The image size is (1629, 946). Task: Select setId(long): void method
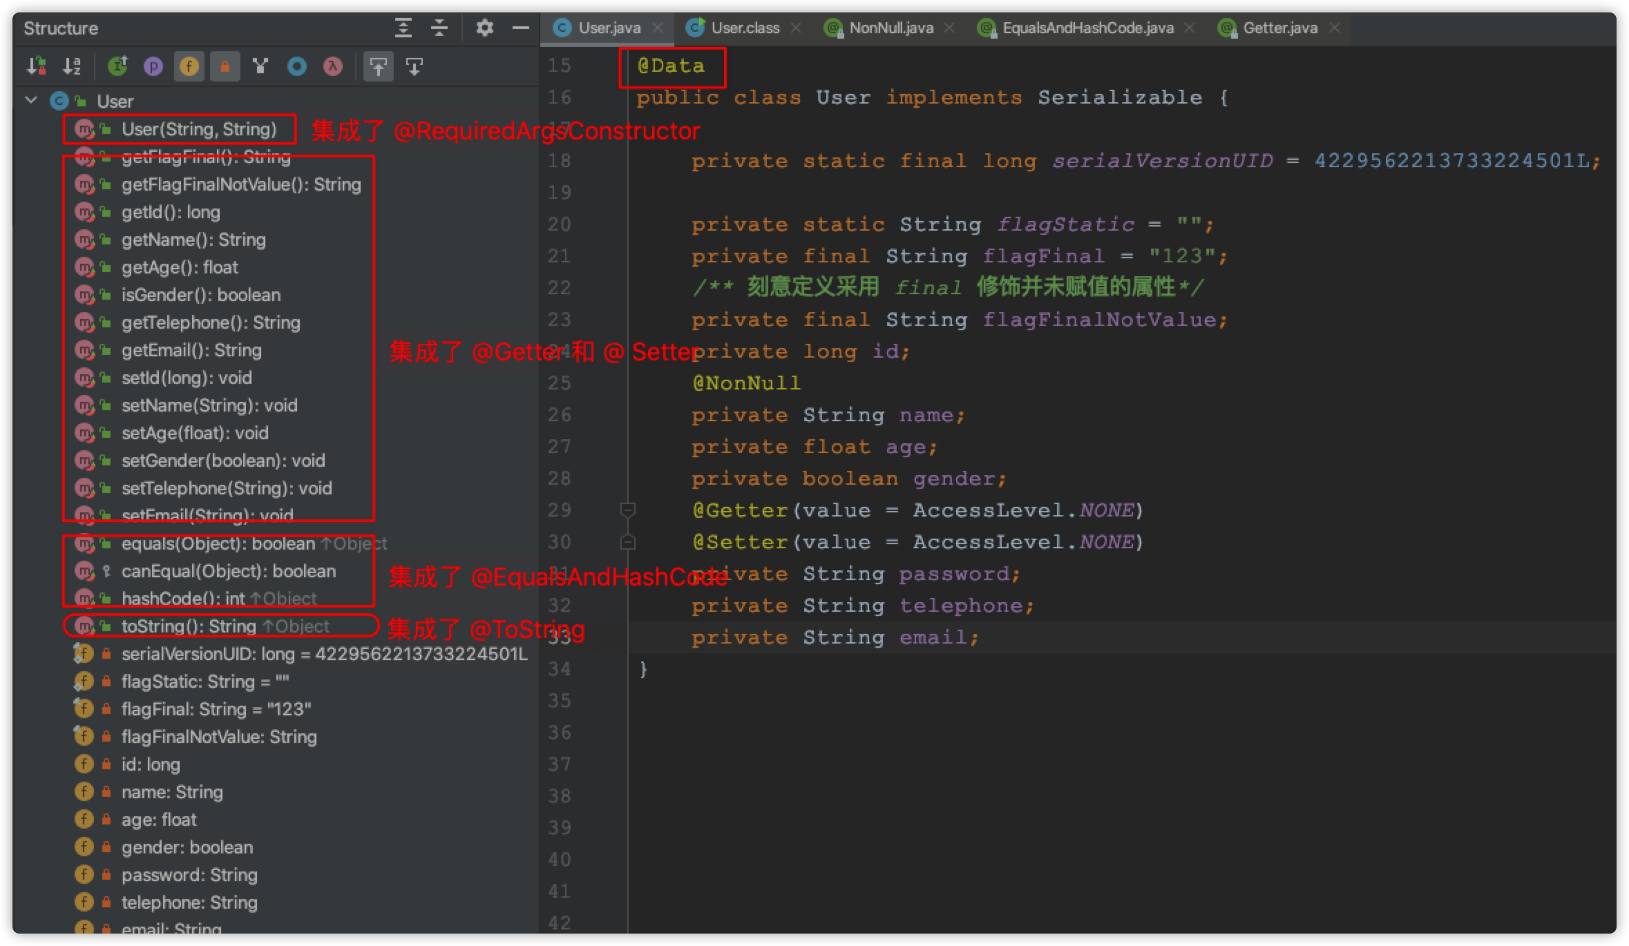tap(187, 378)
